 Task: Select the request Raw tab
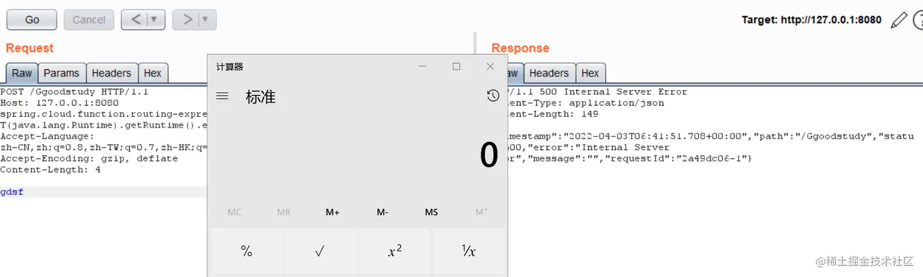coord(22,73)
